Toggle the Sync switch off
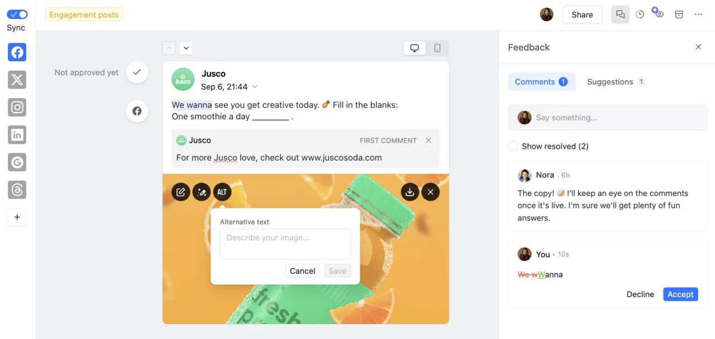Screen dimensions: 715x339 (x=16, y=14)
